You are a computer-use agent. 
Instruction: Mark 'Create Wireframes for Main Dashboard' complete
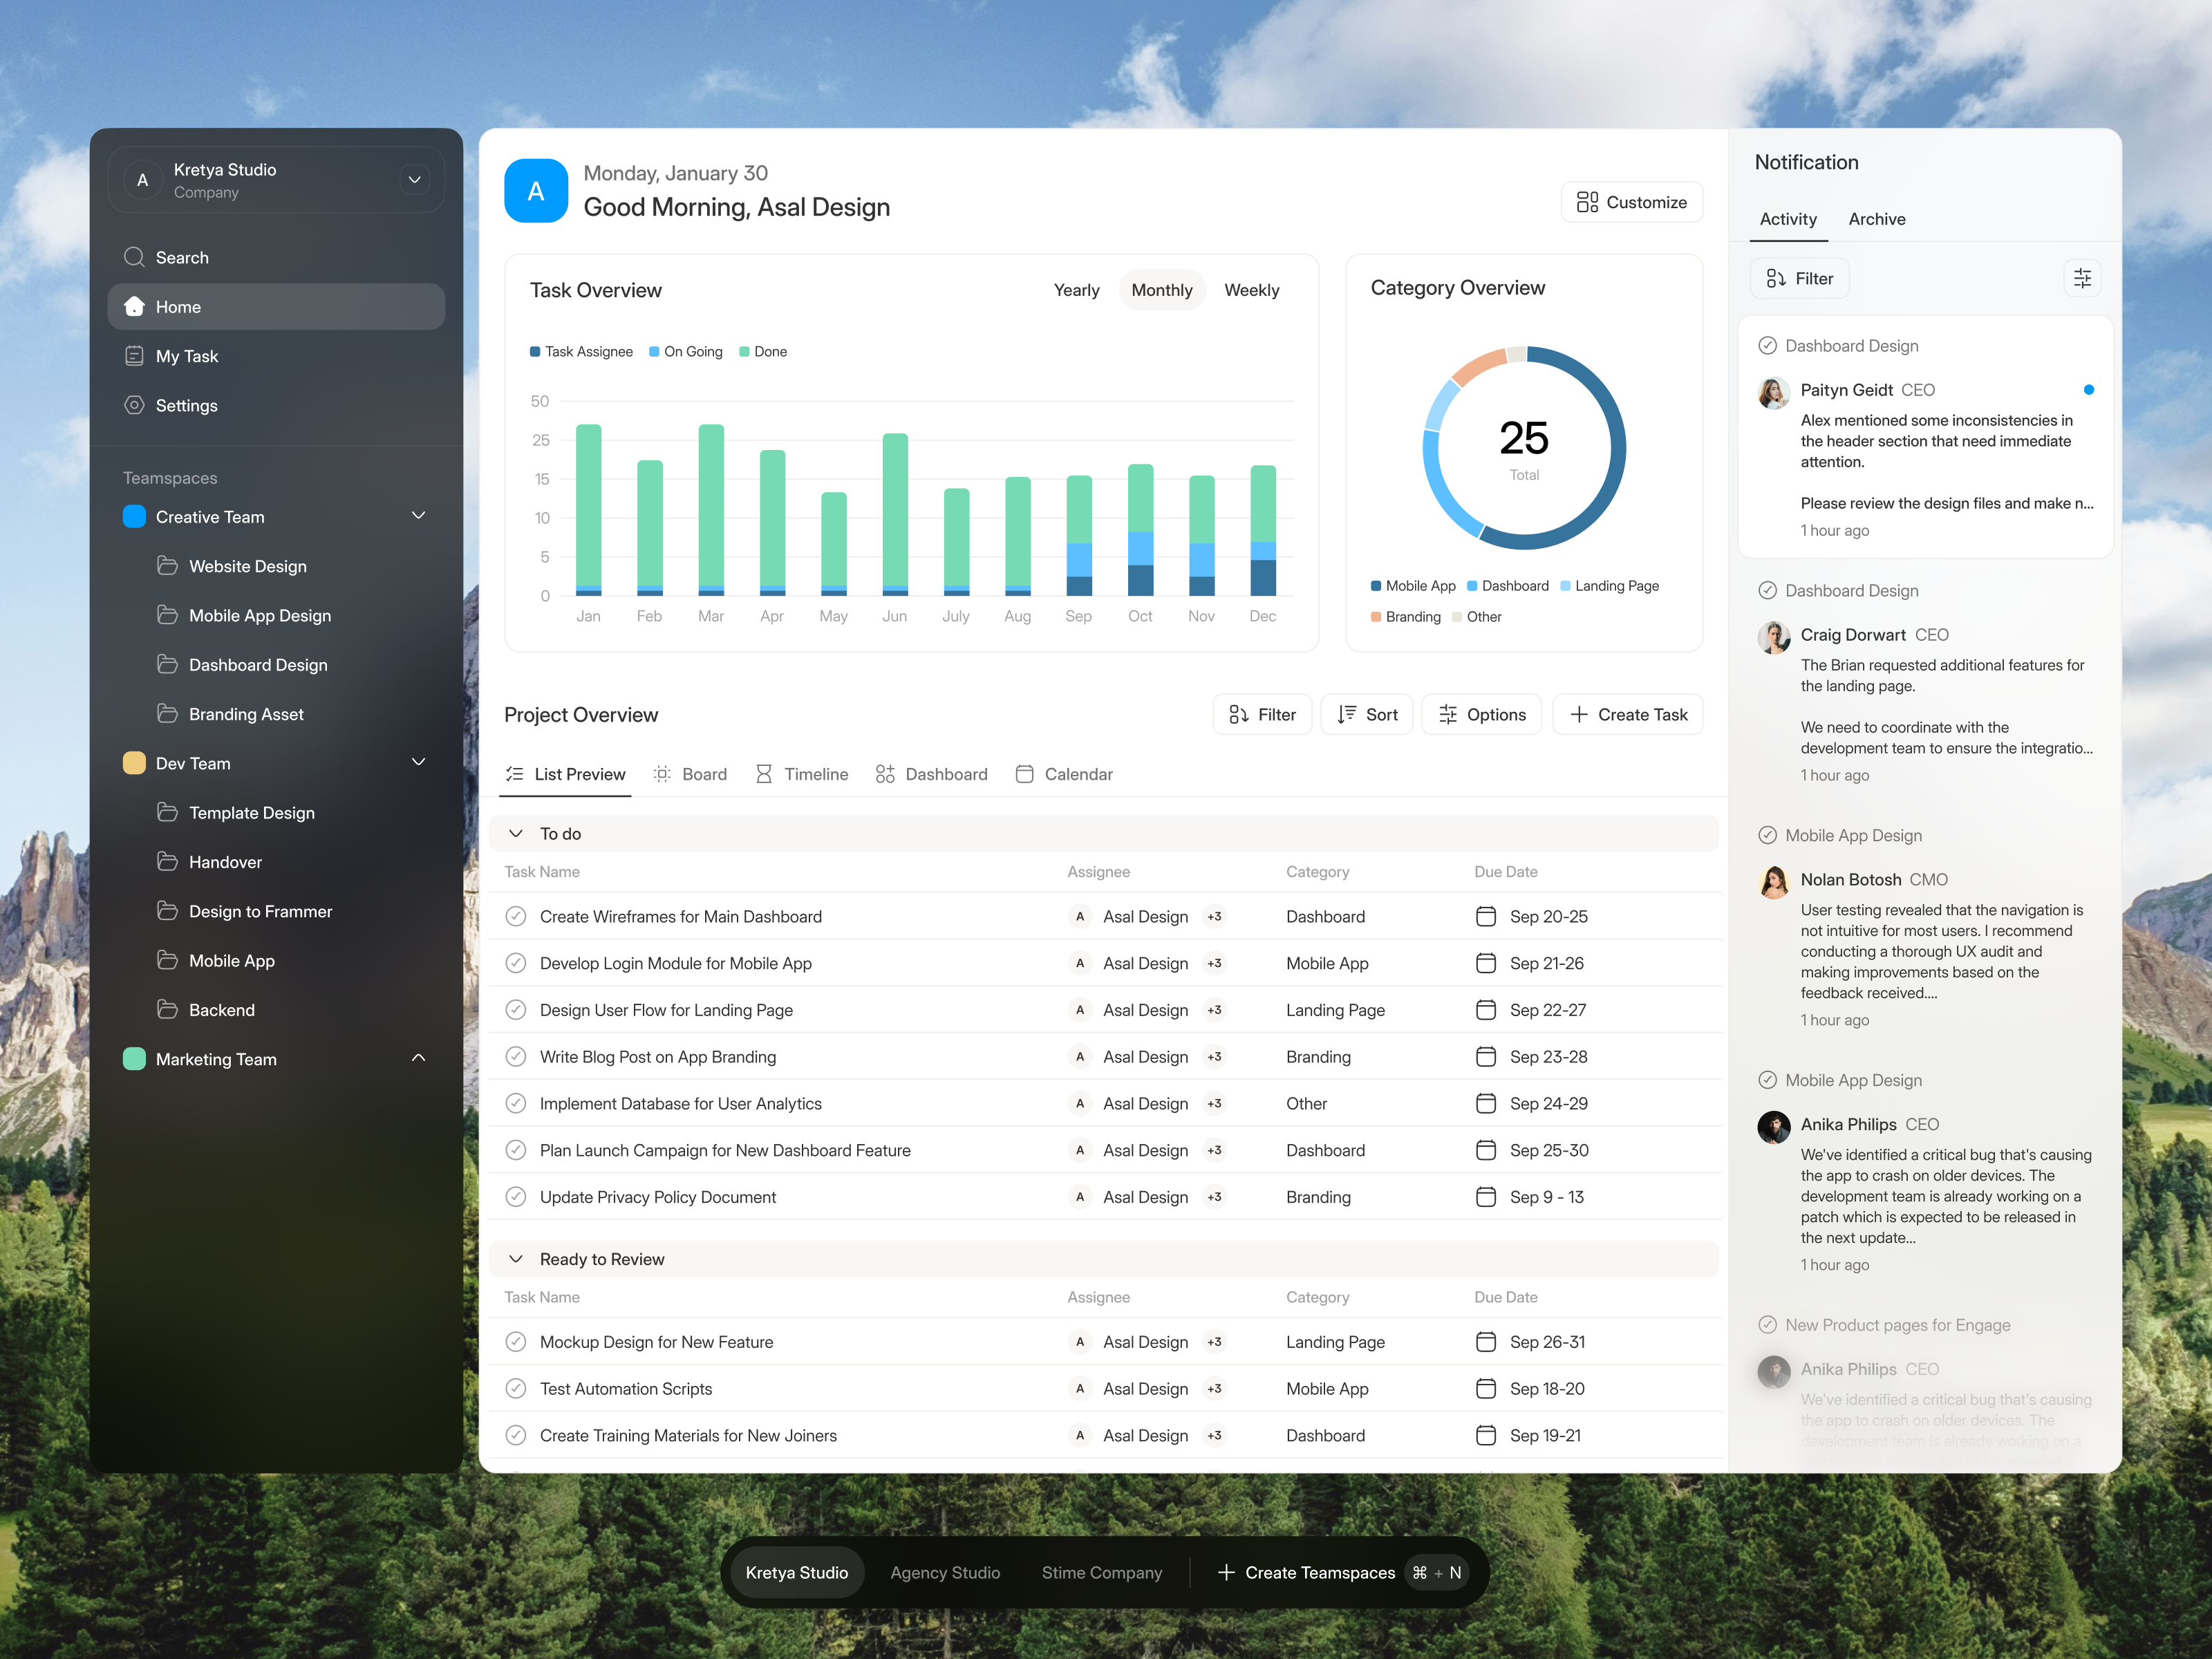(516, 916)
